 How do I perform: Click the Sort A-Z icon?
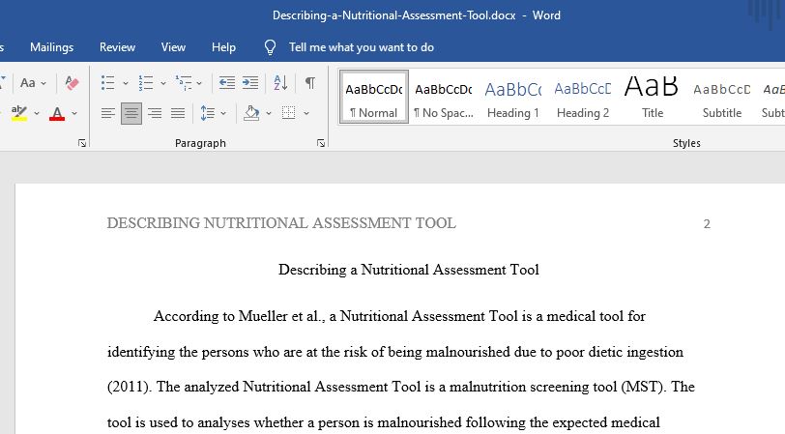pyautogui.click(x=280, y=82)
